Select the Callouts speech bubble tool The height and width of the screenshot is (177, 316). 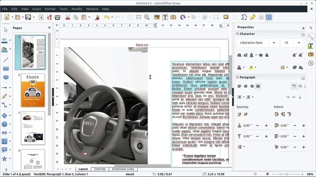pyautogui.click(x=4, y=149)
